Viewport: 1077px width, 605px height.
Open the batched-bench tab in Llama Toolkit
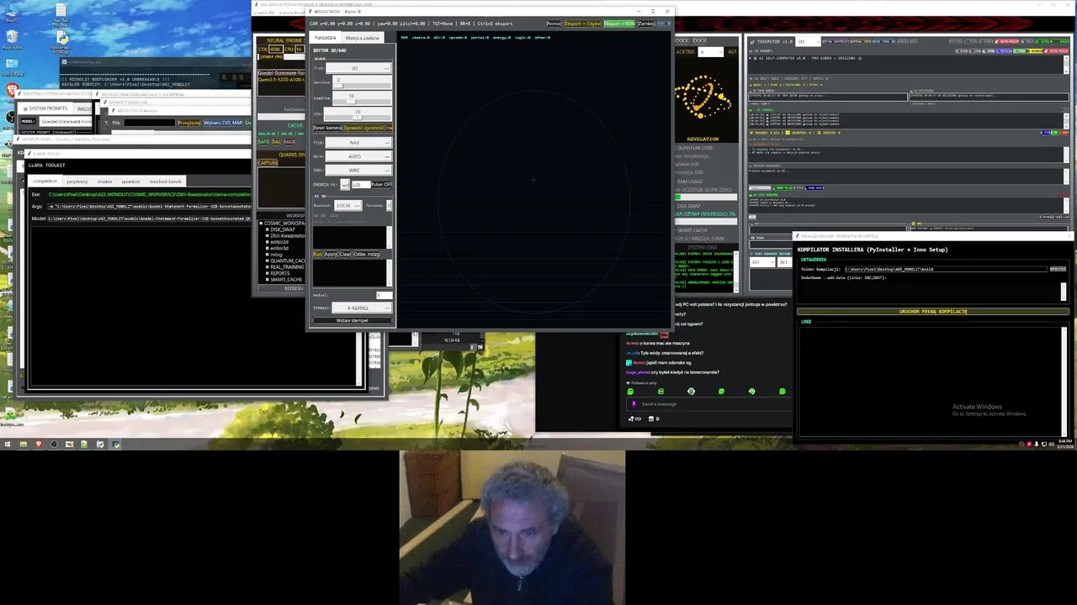pyautogui.click(x=166, y=181)
